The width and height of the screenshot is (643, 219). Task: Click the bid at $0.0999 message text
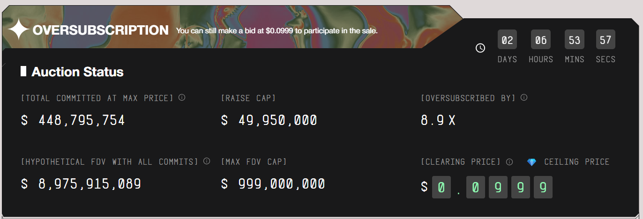click(277, 31)
